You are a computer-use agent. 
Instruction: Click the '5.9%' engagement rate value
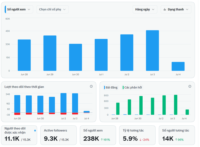coord(130,139)
